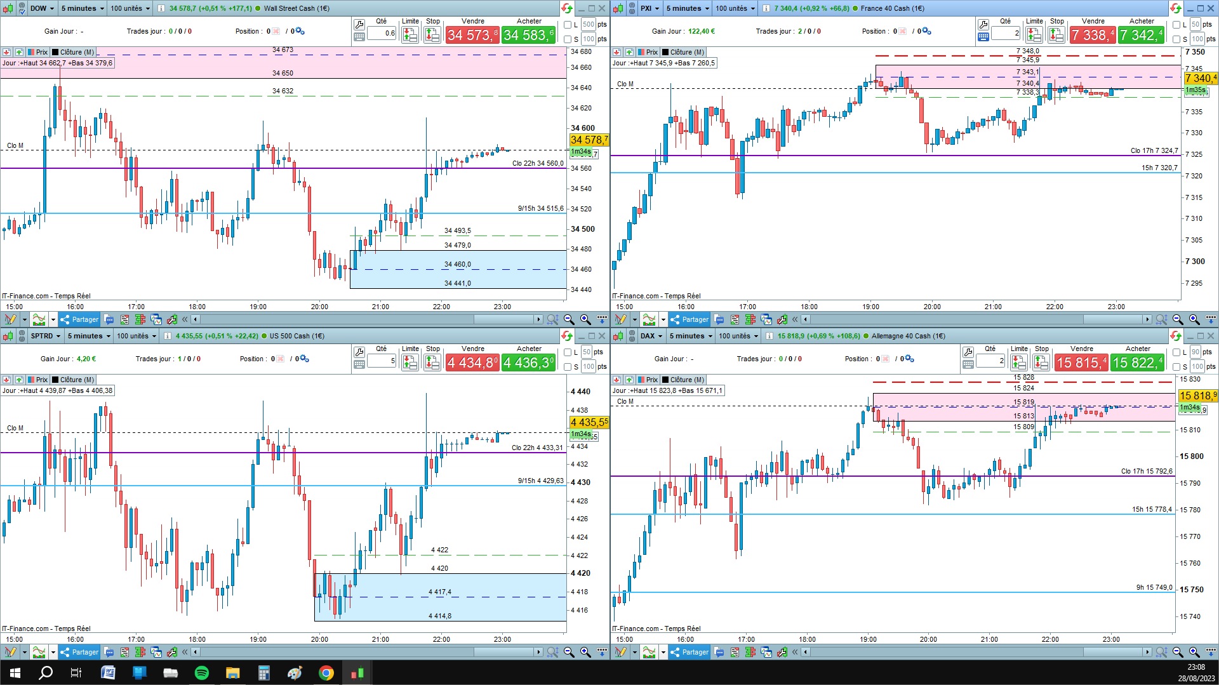1219x685 pixels.
Task: Expand the 100 unités dropdown on SPTRD chart
Action: (136, 336)
